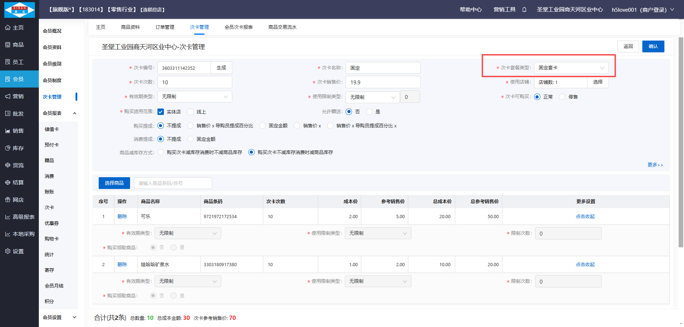Click the blue 确认 confirm button
The height and width of the screenshot is (327, 684).
click(653, 47)
